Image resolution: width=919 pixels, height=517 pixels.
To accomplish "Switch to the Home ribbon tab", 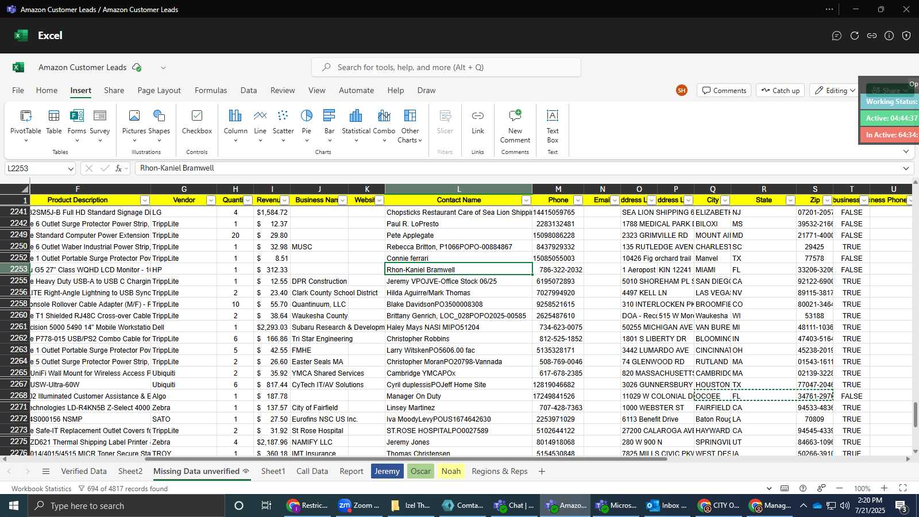I will 47,90.
